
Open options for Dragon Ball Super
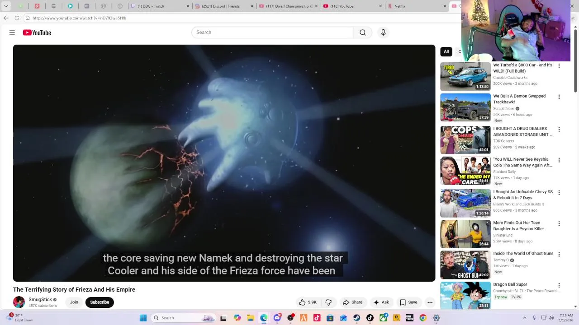click(x=559, y=286)
